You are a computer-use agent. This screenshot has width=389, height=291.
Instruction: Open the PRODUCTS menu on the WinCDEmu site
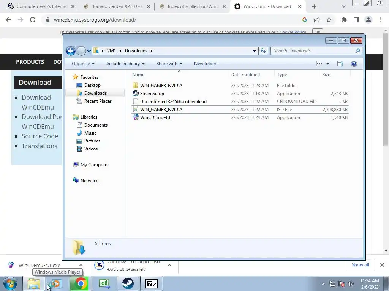tap(30, 62)
